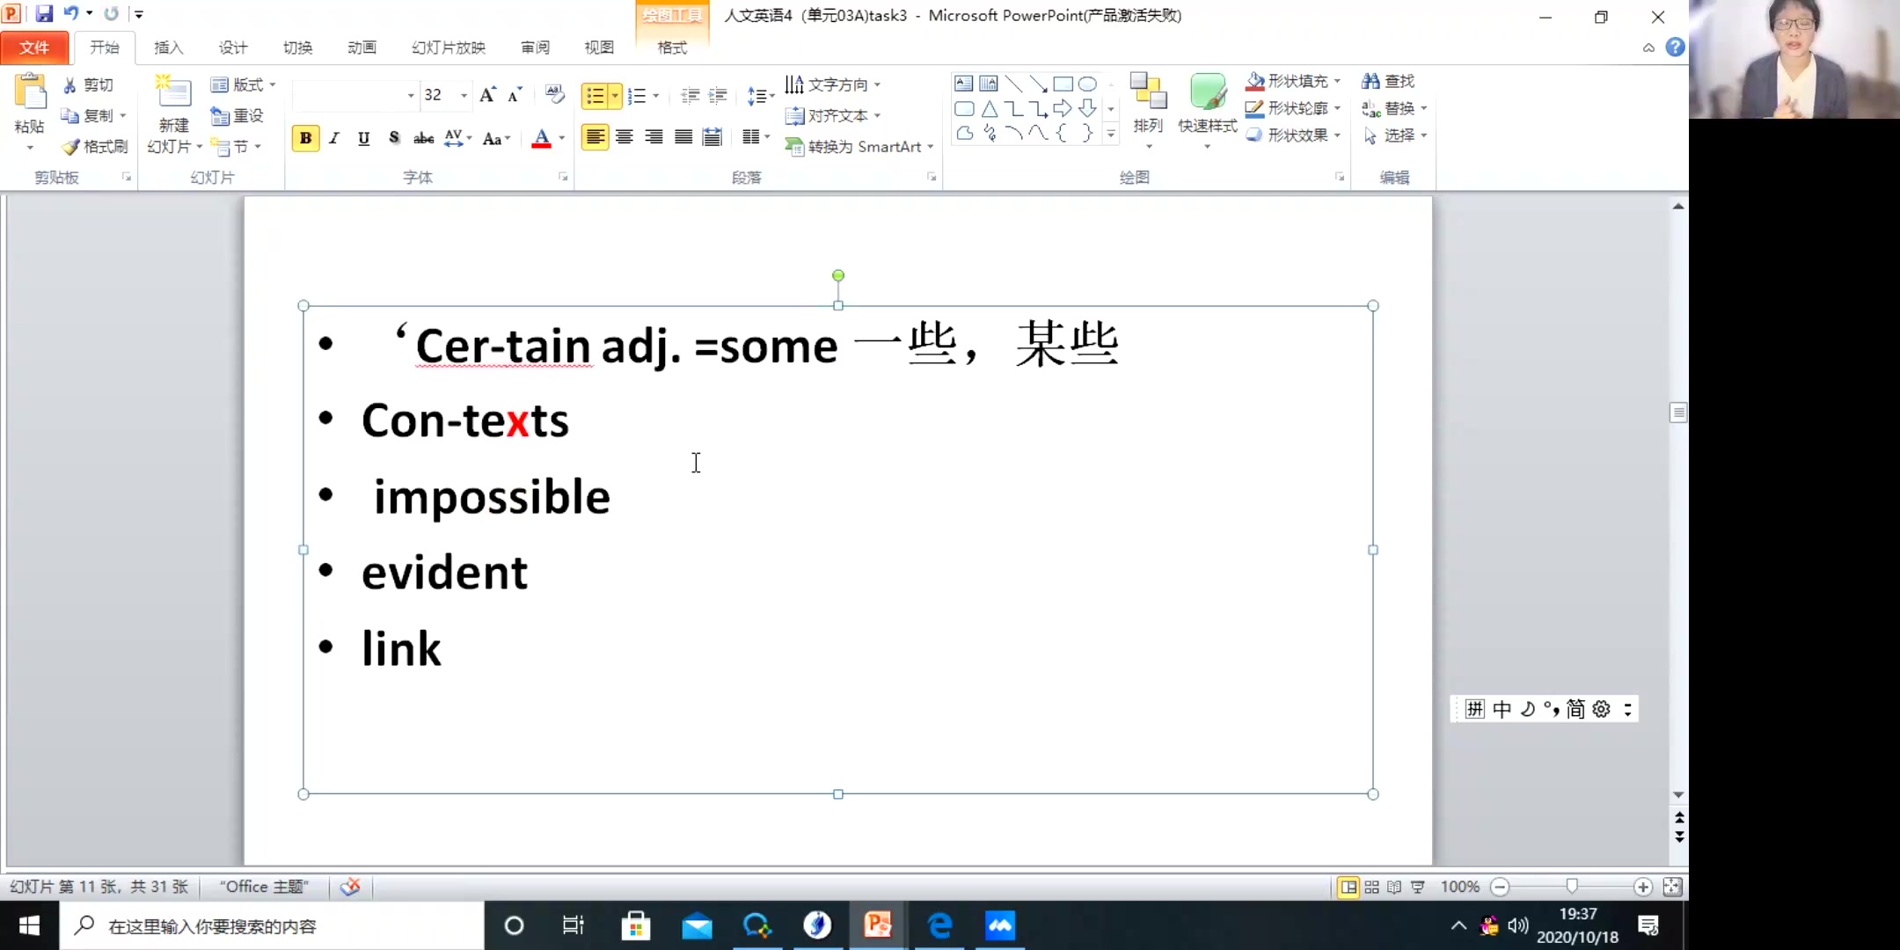Open the PowerPoint Help question mark
Image resolution: width=1900 pixels, height=950 pixels.
point(1675,47)
